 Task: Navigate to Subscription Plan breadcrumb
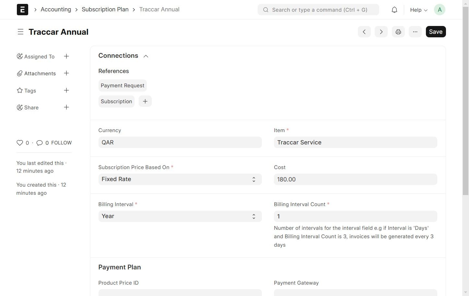click(105, 9)
